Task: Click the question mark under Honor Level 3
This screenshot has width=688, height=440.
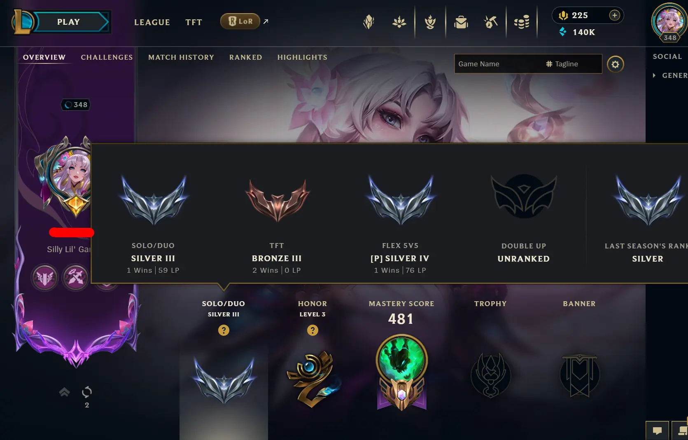Action: tap(313, 330)
